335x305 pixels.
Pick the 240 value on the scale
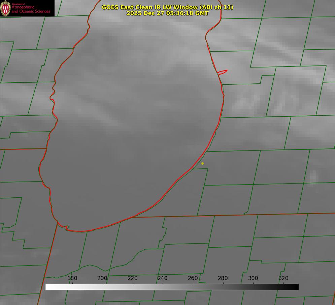(163, 278)
